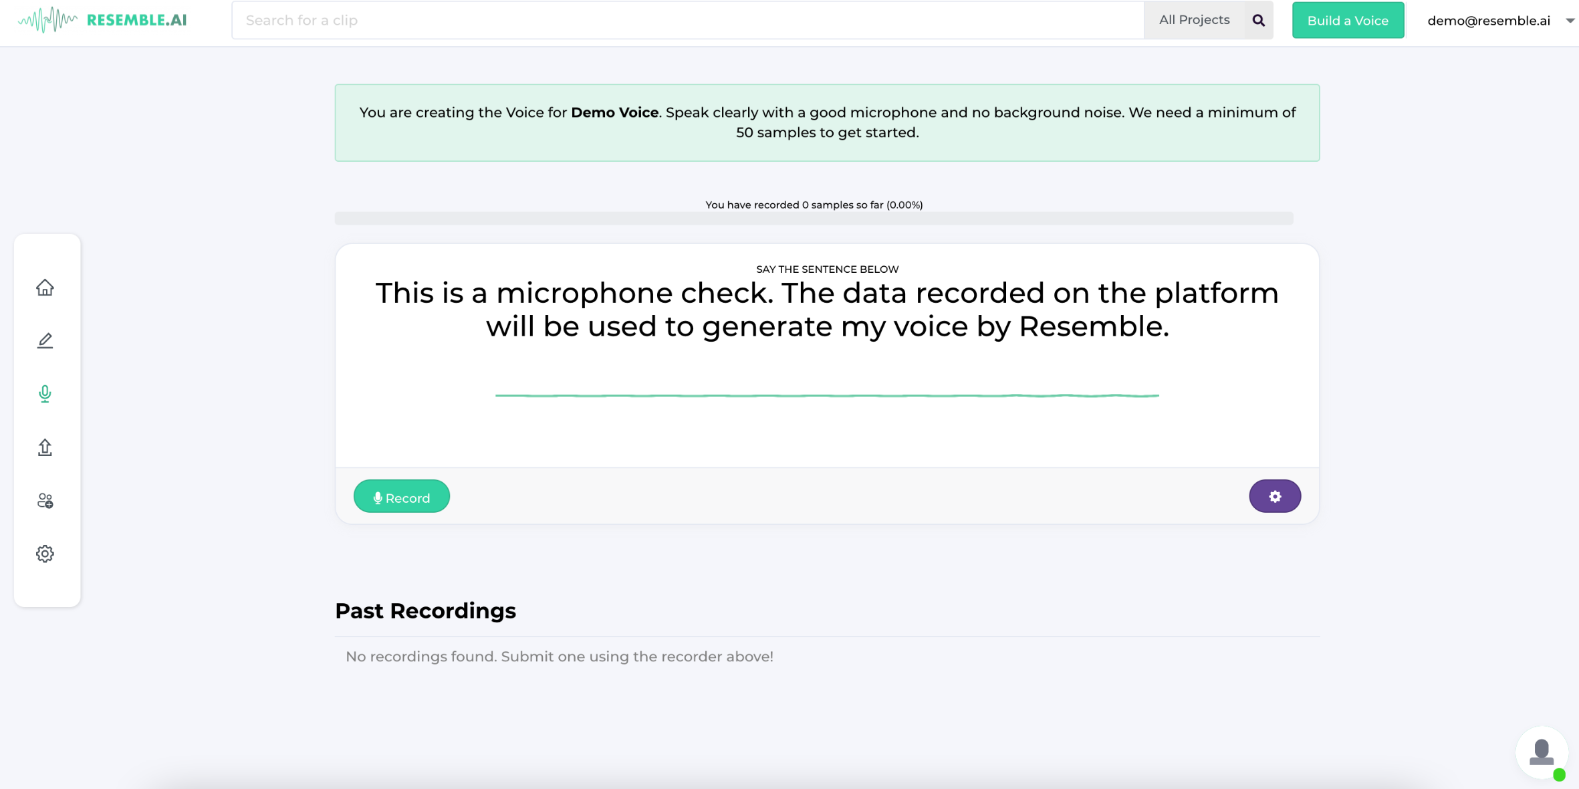This screenshot has width=1579, height=789.
Task: Open the sidebar settings gear icon
Action: [x=45, y=554]
